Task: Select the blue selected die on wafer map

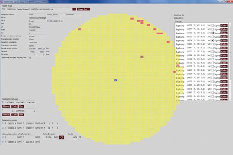Action: [x=116, y=80]
